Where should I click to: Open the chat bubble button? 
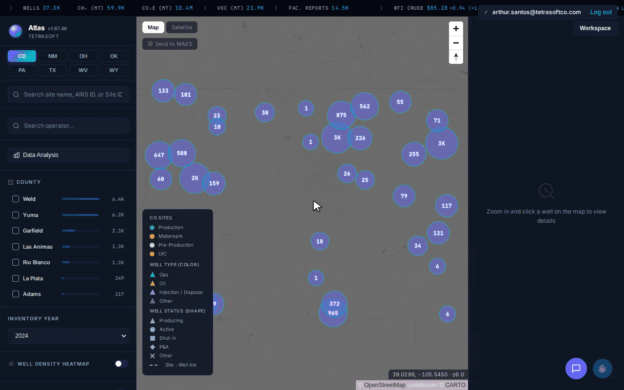pos(576,368)
